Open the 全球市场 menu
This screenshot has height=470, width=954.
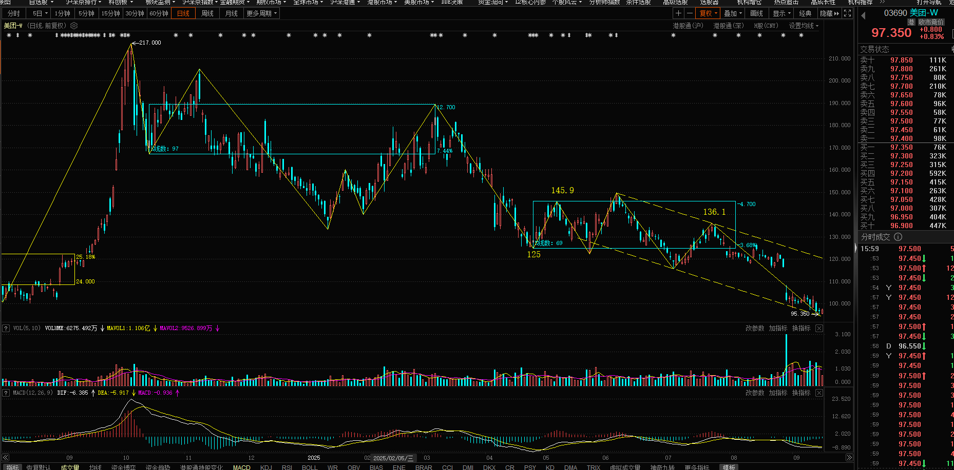(308, 2)
